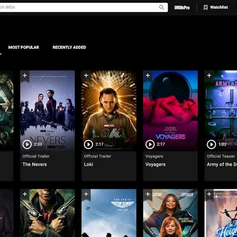Open the Top Gun Maverick poster
The width and height of the screenshot is (237, 237).
point(109,213)
